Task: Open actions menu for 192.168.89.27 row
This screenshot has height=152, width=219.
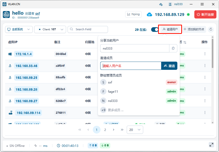Action: tap(205, 101)
